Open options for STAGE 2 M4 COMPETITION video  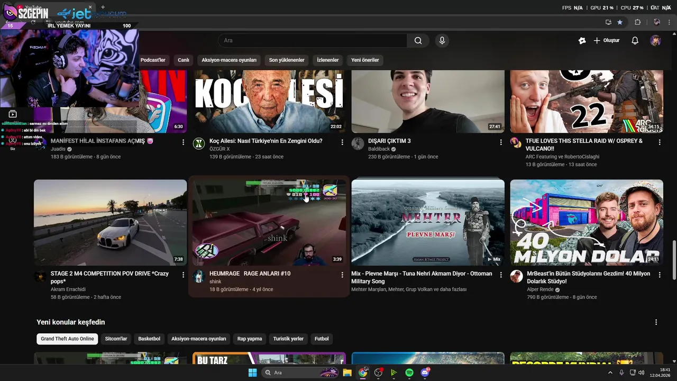184,275
